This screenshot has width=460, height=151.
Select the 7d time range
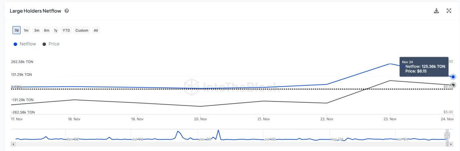(17, 30)
